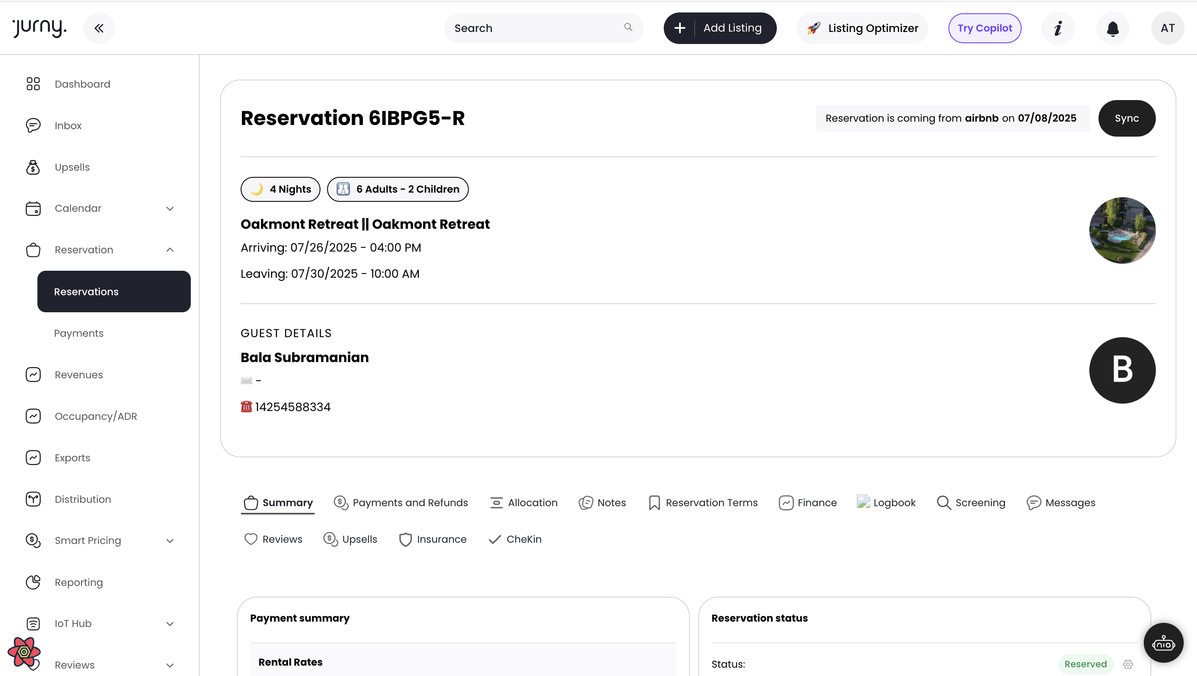The image size is (1197, 676).
Task: Click the guest phone icon
Action: pyautogui.click(x=246, y=407)
